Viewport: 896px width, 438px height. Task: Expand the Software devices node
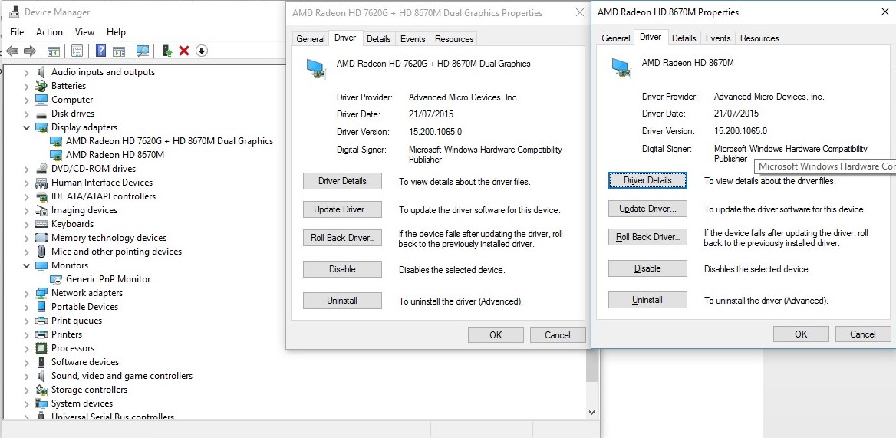(x=26, y=362)
